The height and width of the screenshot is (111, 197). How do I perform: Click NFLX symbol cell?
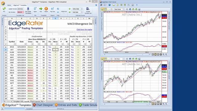pyautogui.click(x=12, y=47)
